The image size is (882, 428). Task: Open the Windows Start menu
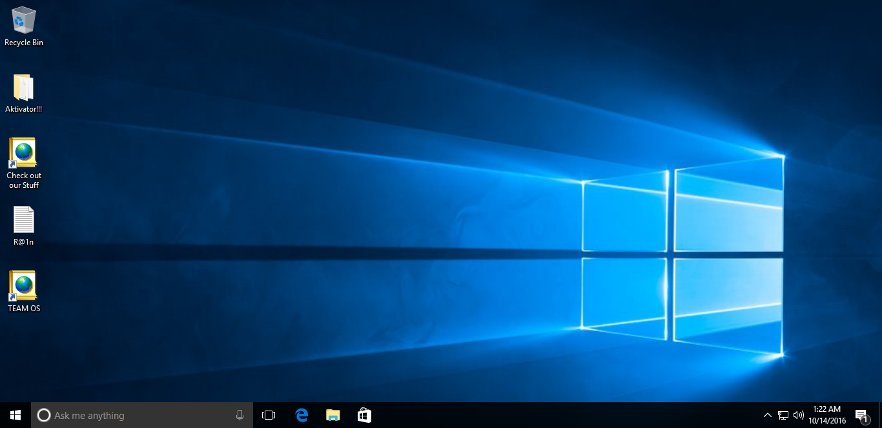pyautogui.click(x=15, y=415)
